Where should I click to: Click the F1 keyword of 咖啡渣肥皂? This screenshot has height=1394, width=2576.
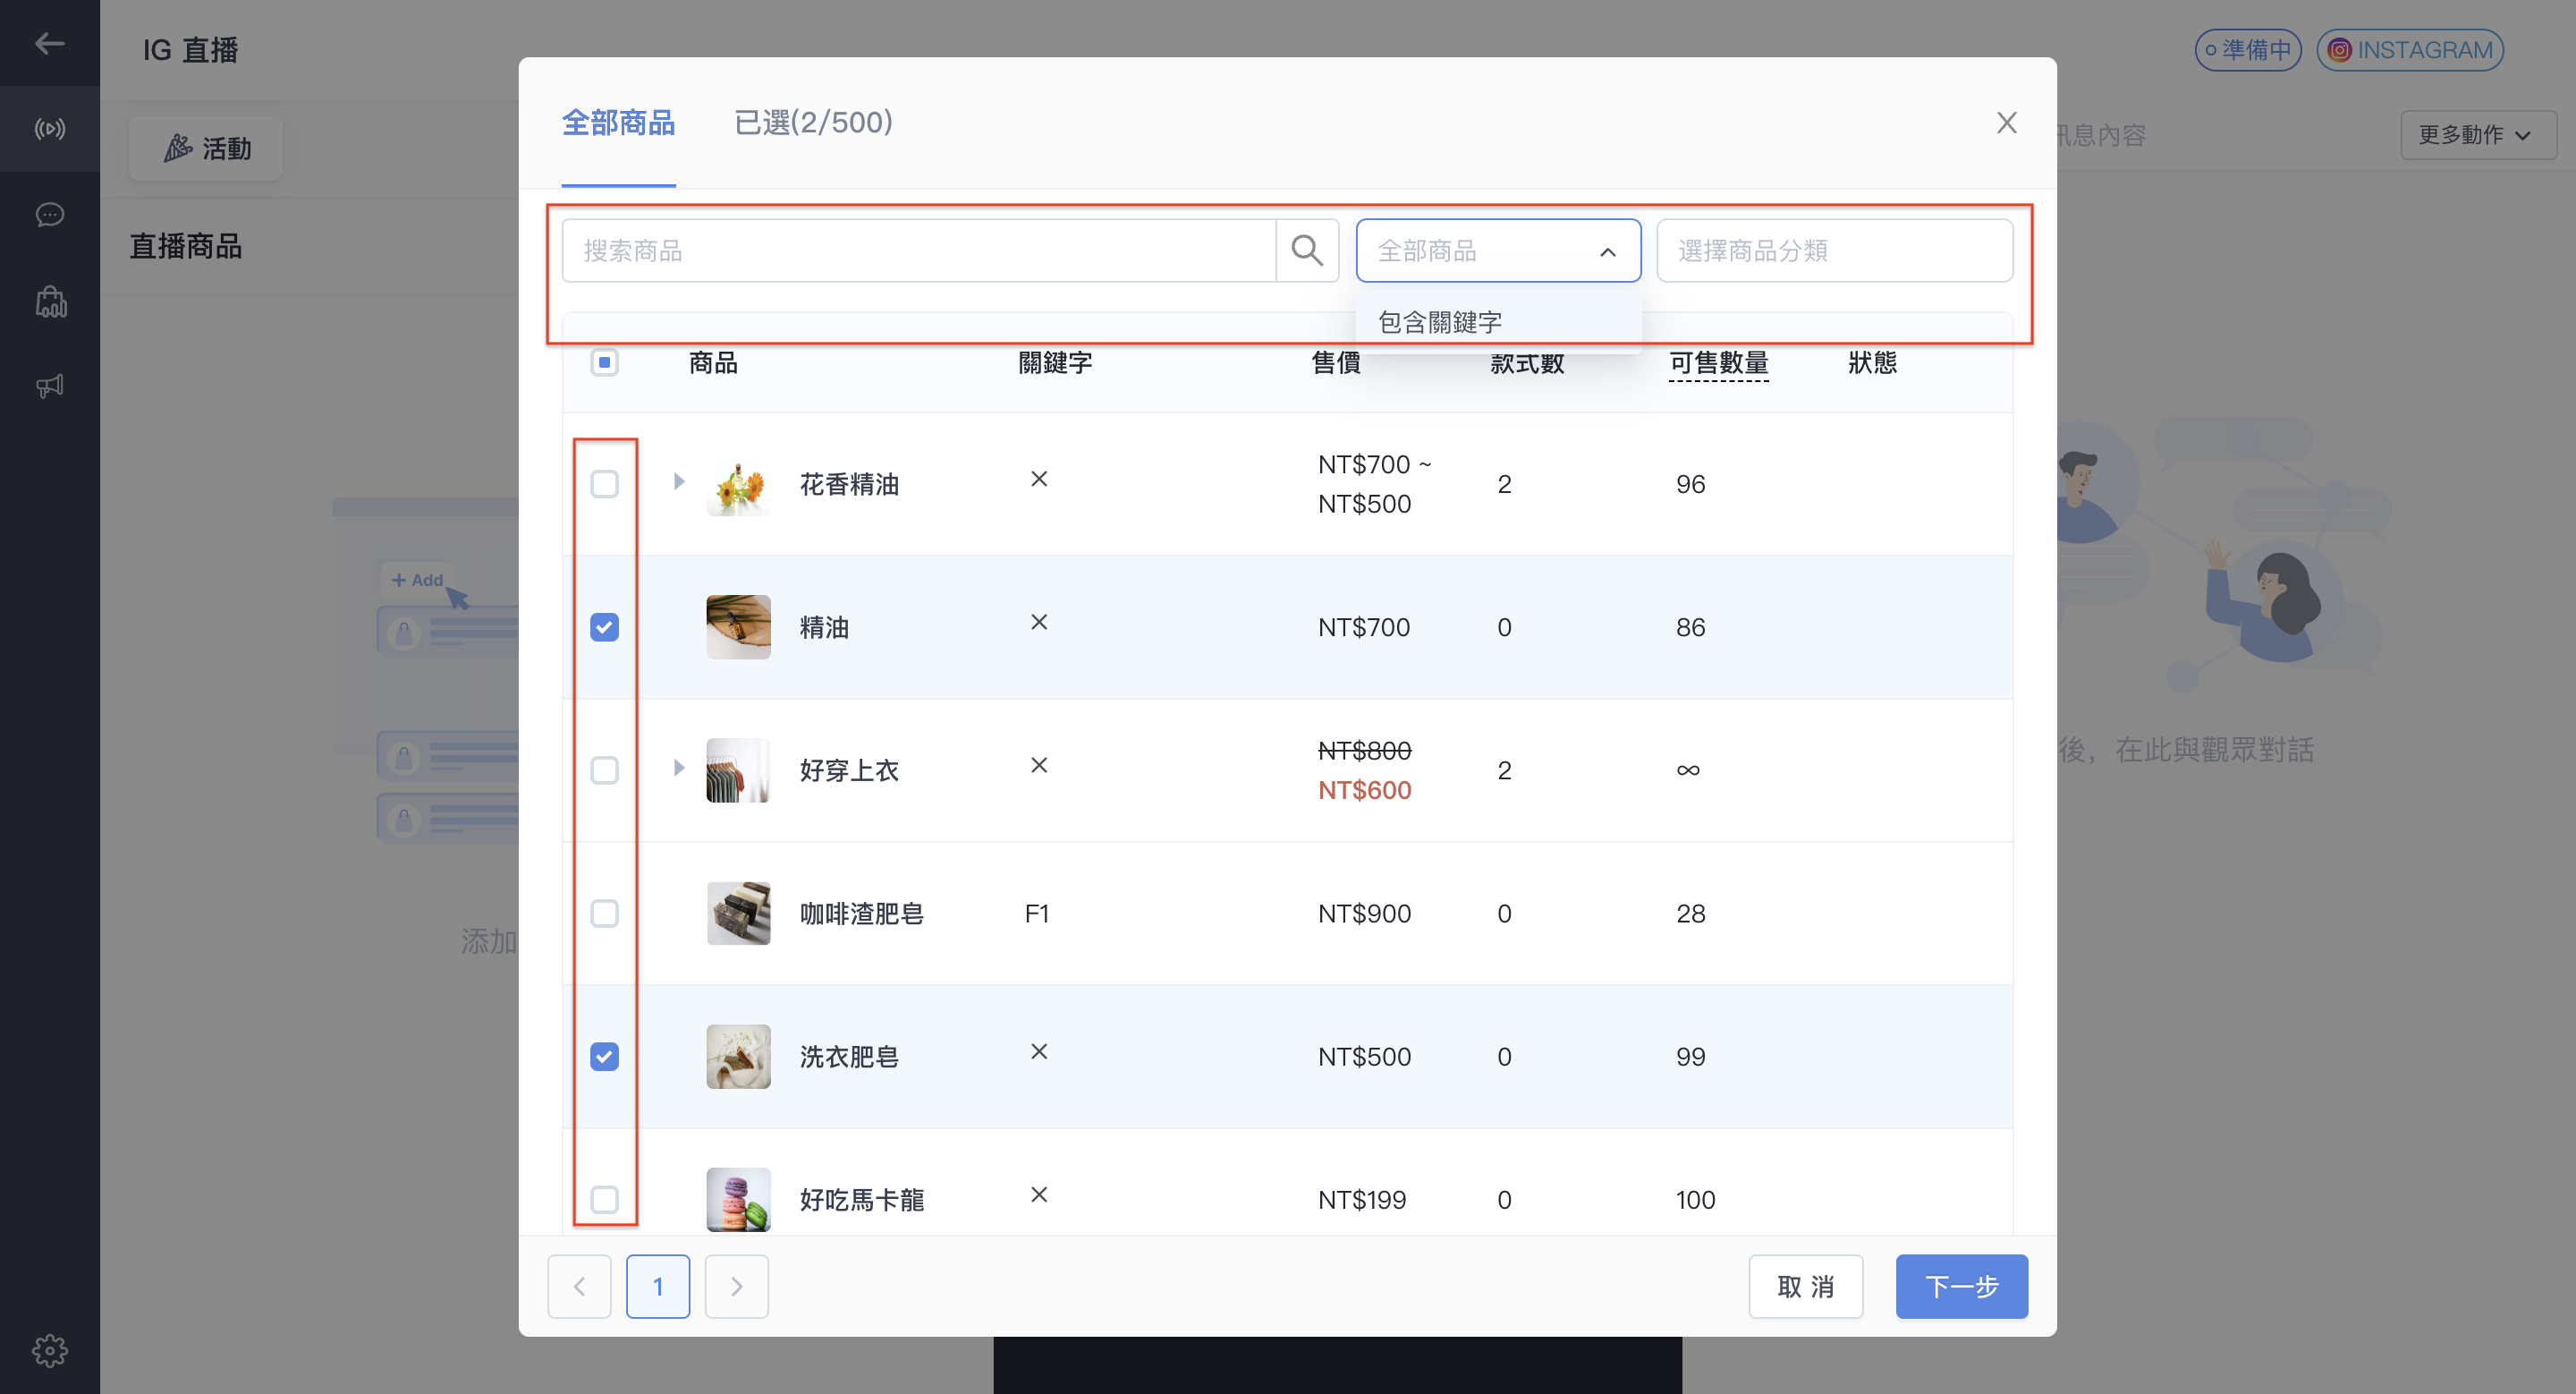pos(1037,913)
